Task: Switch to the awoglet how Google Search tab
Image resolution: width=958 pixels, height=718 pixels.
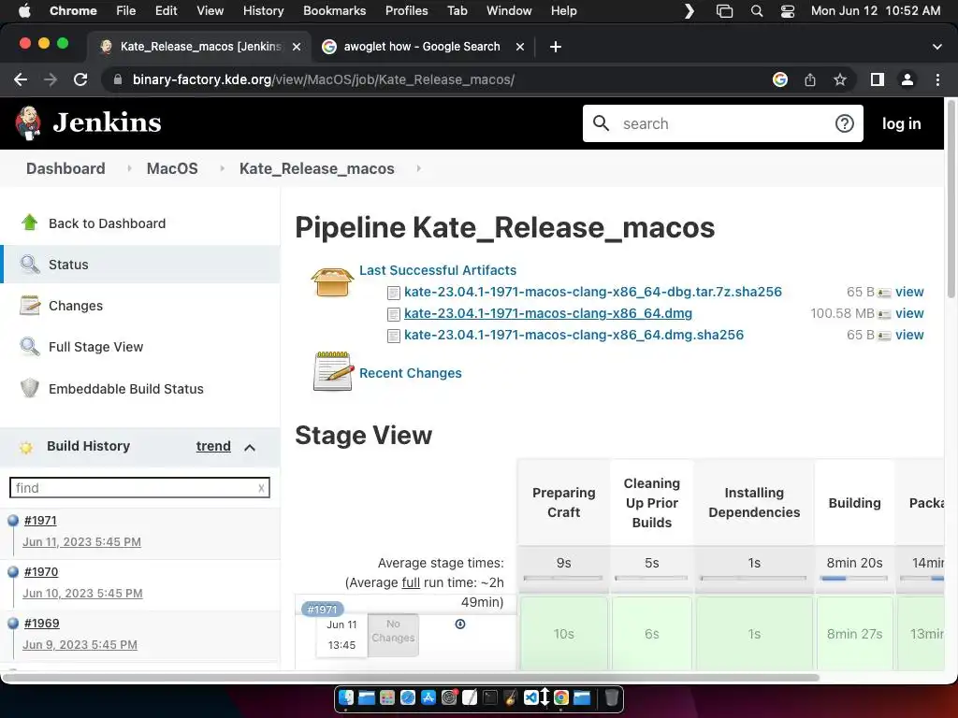Action: point(423,47)
